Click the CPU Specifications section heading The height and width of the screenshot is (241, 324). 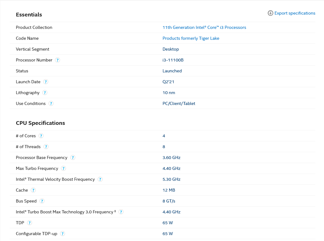coord(40,123)
